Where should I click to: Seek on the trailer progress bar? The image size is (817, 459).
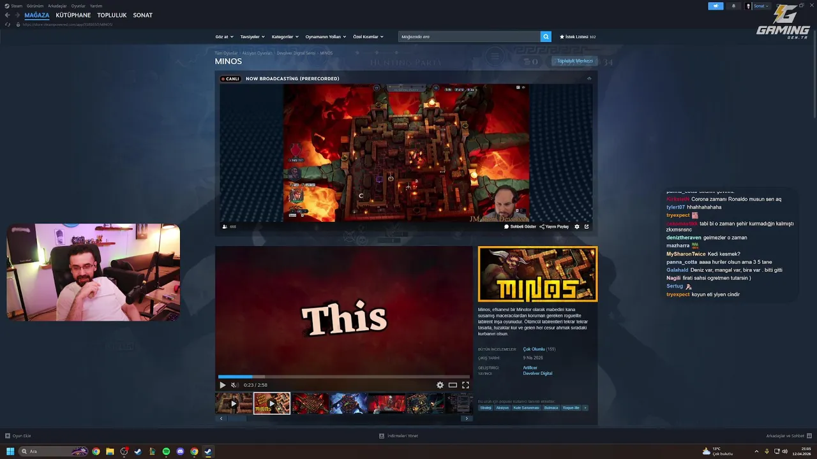tap(344, 377)
